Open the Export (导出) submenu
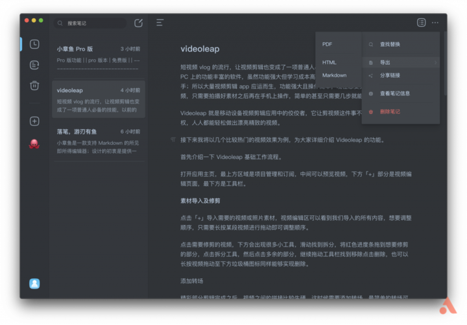This screenshot has width=467, height=325. coord(401,62)
